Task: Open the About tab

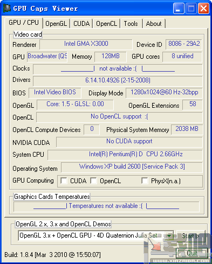Action: [x=154, y=24]
